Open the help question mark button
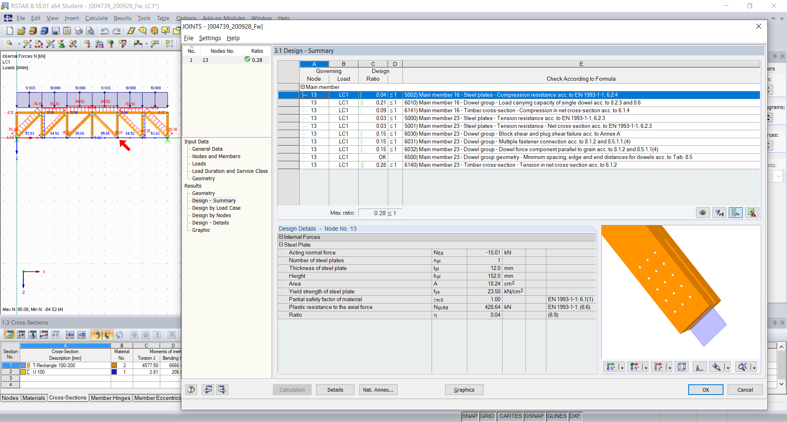This screenshot has width=787, height=422. (191, 390)
